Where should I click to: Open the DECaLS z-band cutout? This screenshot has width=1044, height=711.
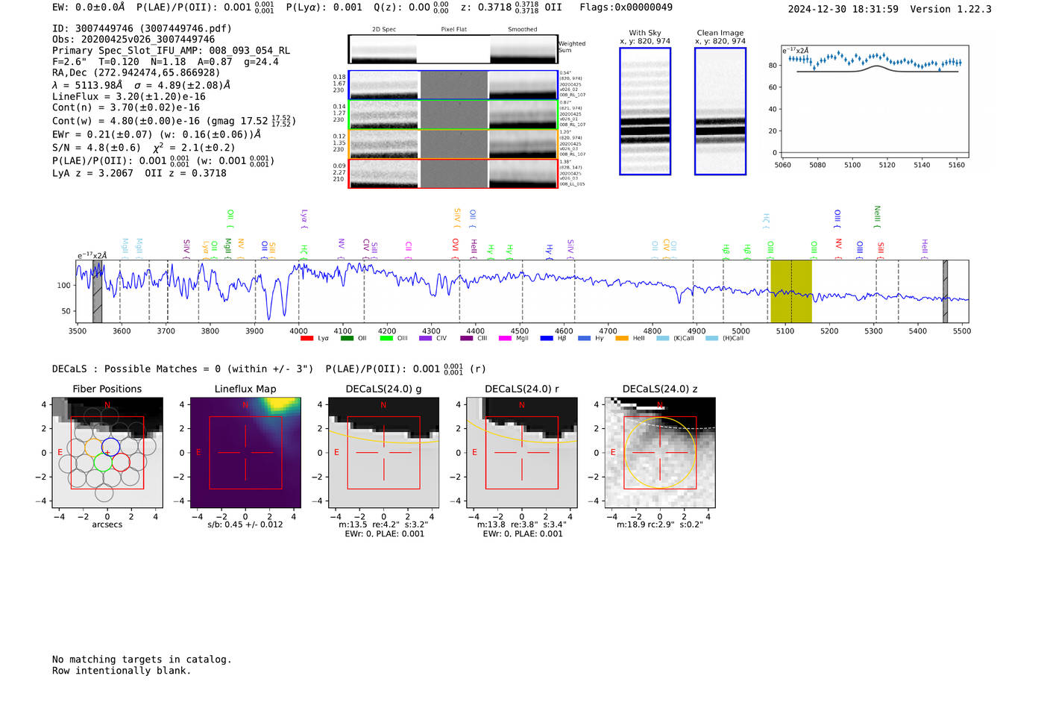click(x=660, y=453)
